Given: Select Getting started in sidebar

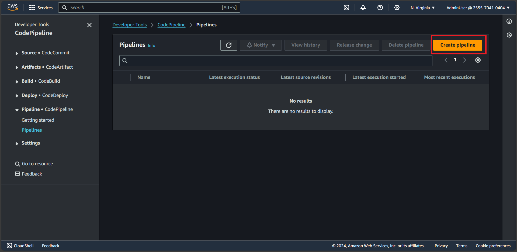Looking at the screenshot, I should (38, 120).
